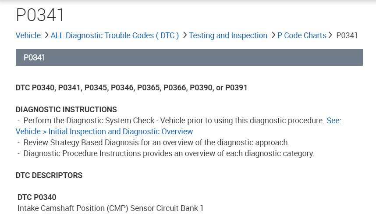
Task: Open Initial Inspection and Diagnostic Overview link
Action: 104,132
